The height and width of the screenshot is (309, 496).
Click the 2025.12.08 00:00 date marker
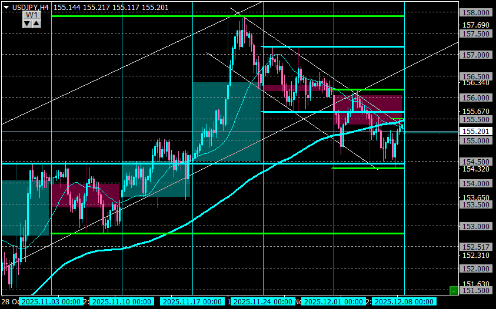pos(404,302)
